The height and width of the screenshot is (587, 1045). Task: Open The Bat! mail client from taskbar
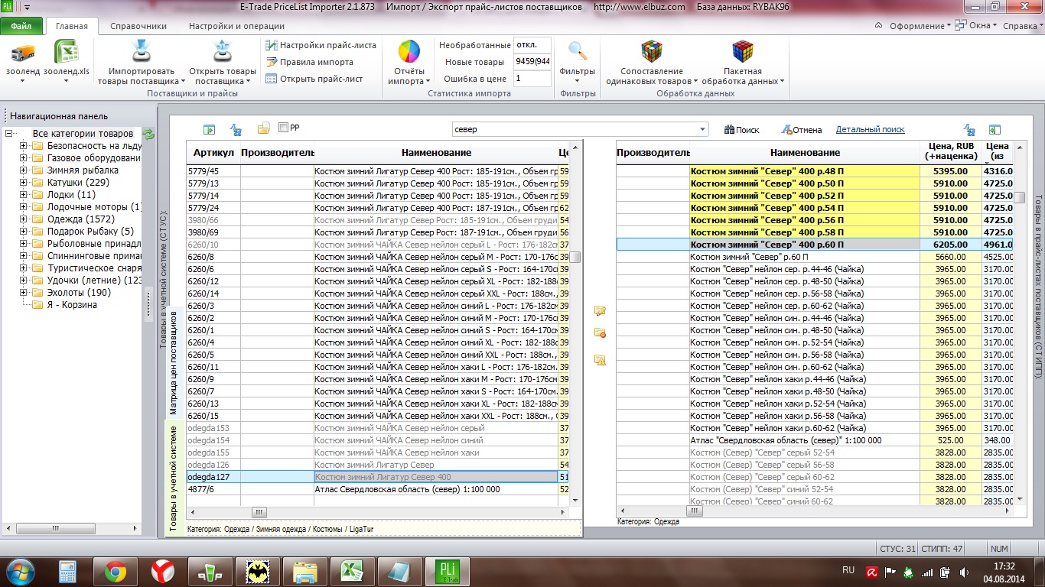click(257, 572)
